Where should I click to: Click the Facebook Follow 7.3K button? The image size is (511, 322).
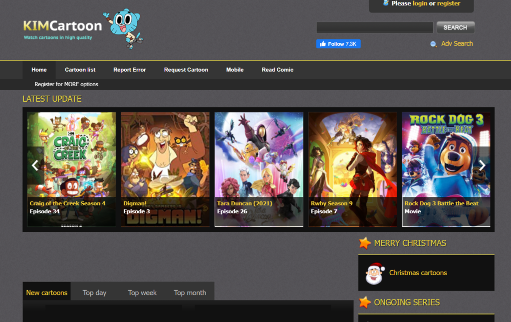pyautogui.click(x=338, y=44)
